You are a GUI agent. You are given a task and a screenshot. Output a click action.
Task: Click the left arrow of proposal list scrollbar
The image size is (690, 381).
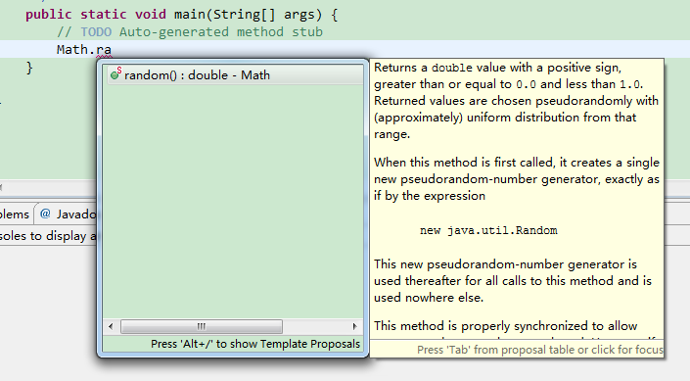(x=111, y=326)
